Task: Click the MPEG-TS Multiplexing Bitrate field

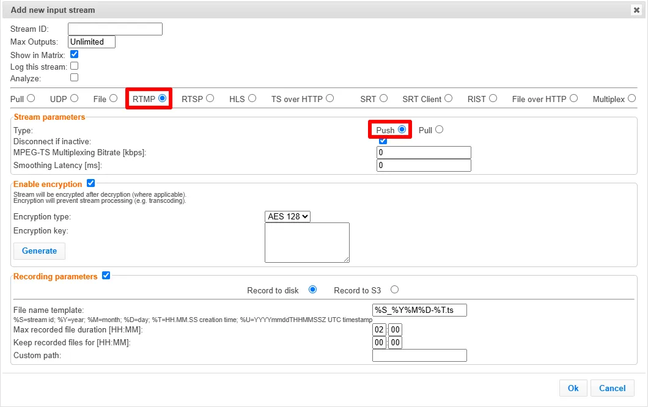Action: 424,152
